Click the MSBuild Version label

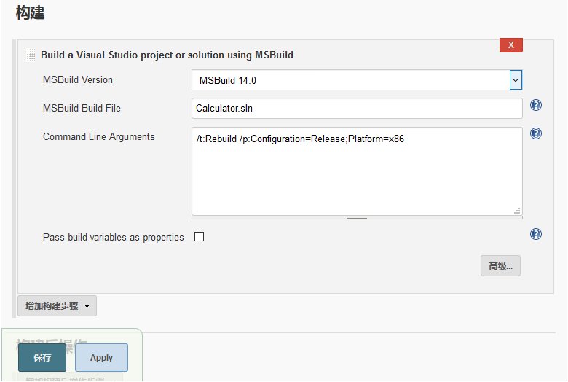(x=77, y=79)
